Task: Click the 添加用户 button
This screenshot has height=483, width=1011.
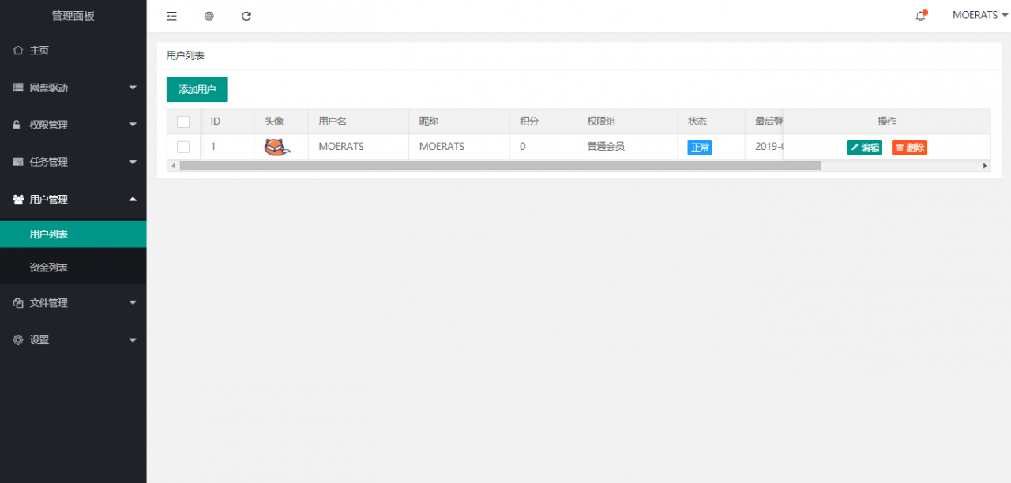Action: pos(197,89)
